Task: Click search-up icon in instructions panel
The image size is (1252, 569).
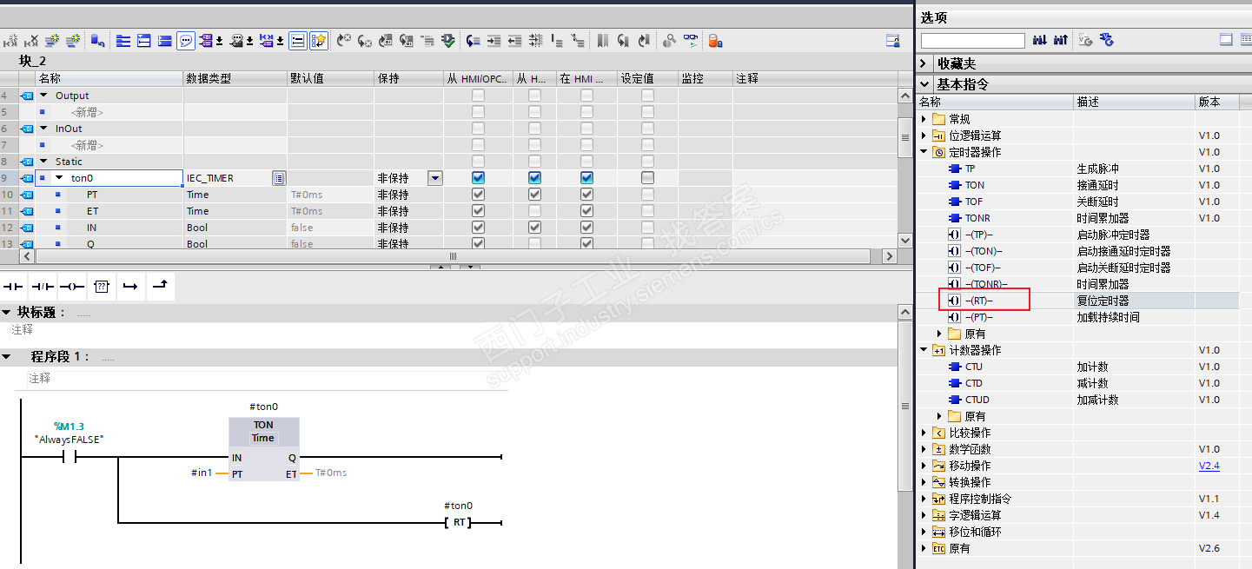Action: click(x=1061, y=40)
